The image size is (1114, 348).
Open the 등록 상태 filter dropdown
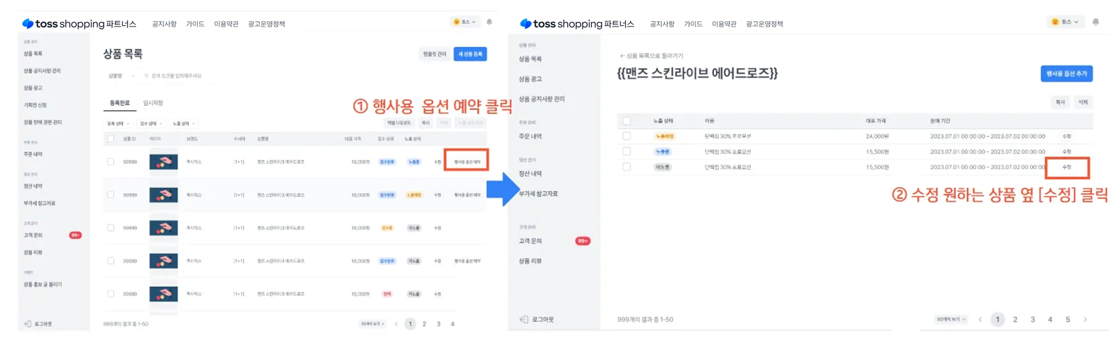coord(118,124)
